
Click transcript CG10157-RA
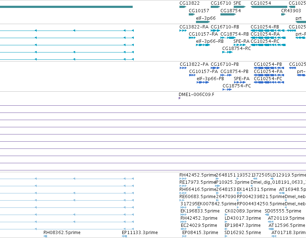[204, 34]
